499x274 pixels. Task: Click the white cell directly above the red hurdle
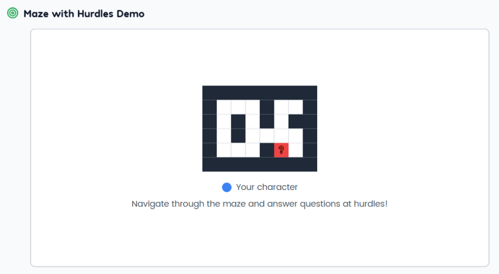tap(281, 136)
